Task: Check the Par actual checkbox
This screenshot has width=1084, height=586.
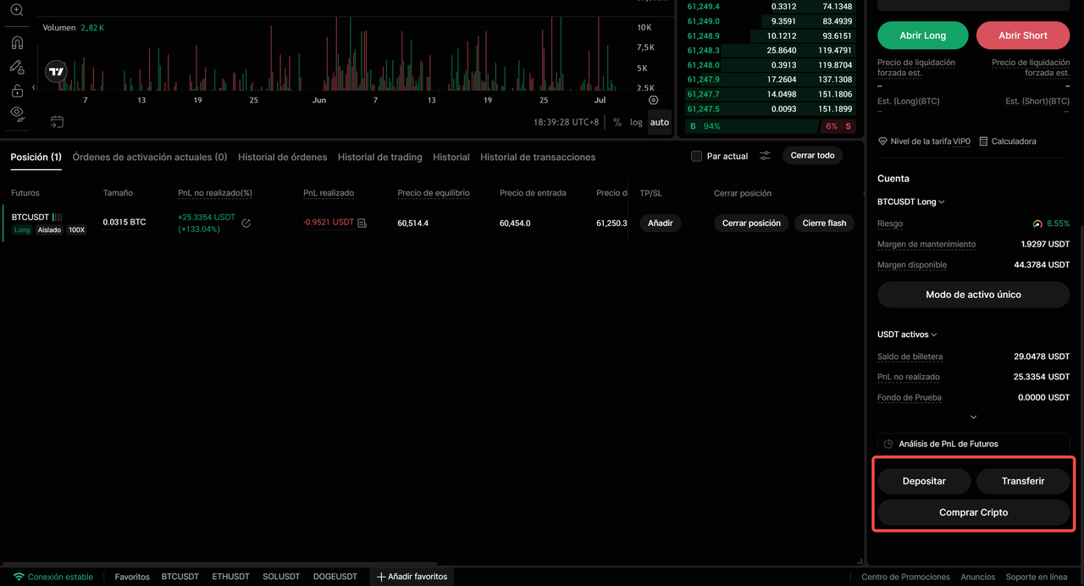Action: click(696, 157)
